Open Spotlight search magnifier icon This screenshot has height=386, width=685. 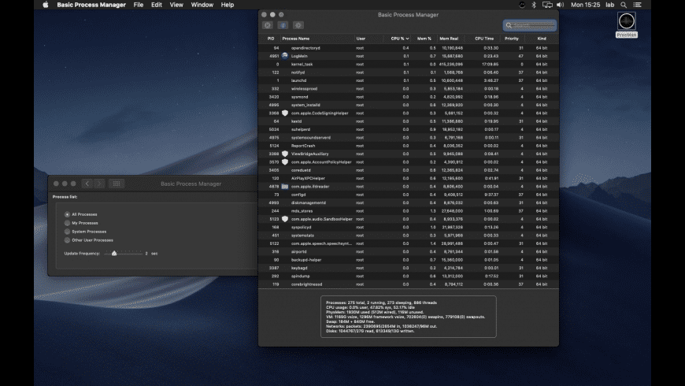pyautogui.click(x=624, y=5)
